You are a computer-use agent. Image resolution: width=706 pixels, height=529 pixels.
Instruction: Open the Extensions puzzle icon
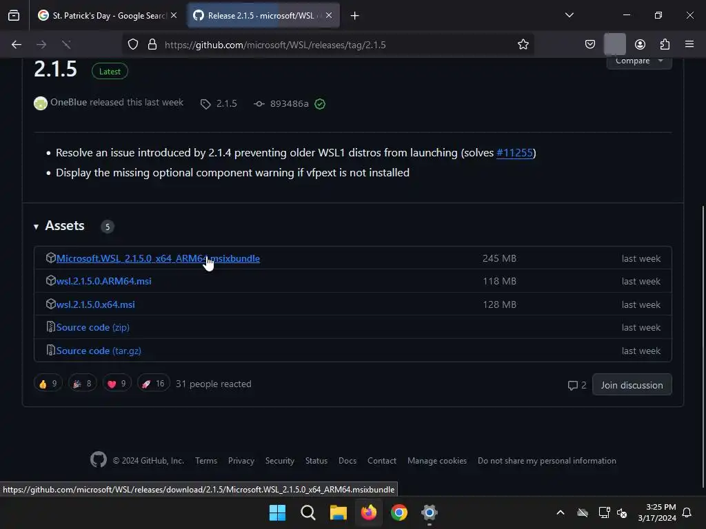tap(665, 45)
